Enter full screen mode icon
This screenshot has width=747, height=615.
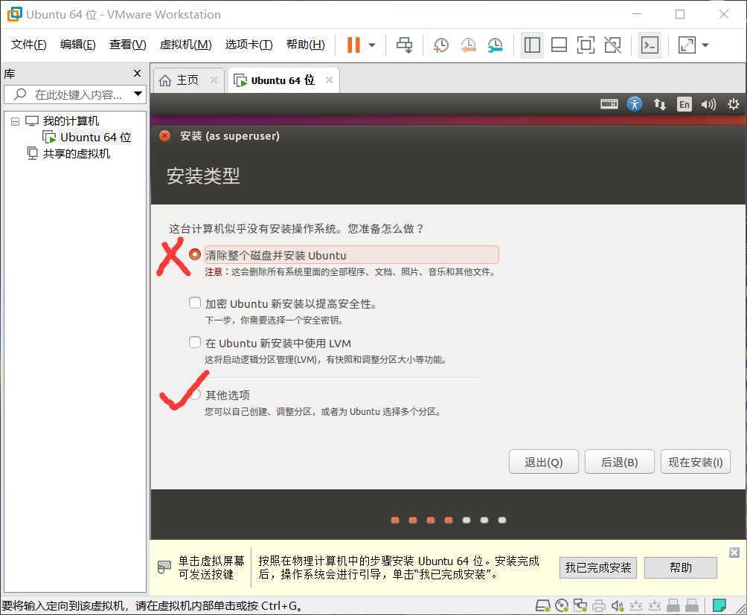(586, 45)
